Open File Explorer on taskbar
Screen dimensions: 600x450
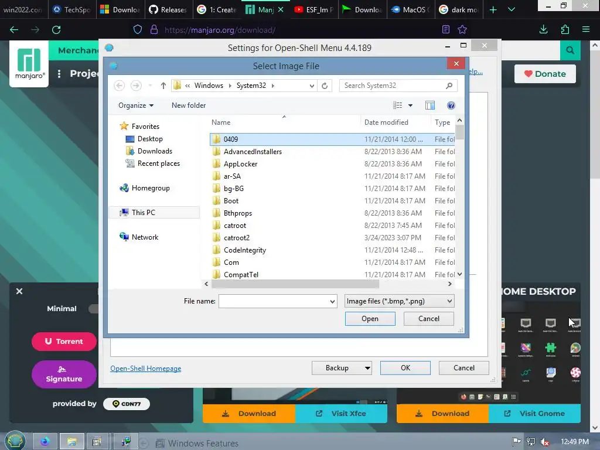71,442
